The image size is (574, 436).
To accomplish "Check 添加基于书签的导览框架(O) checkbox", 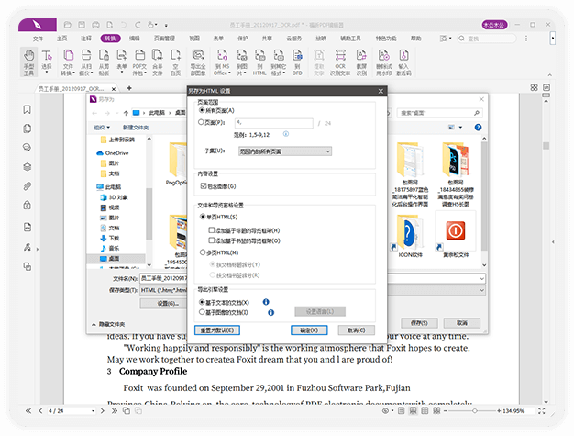I will coord(211,240).
